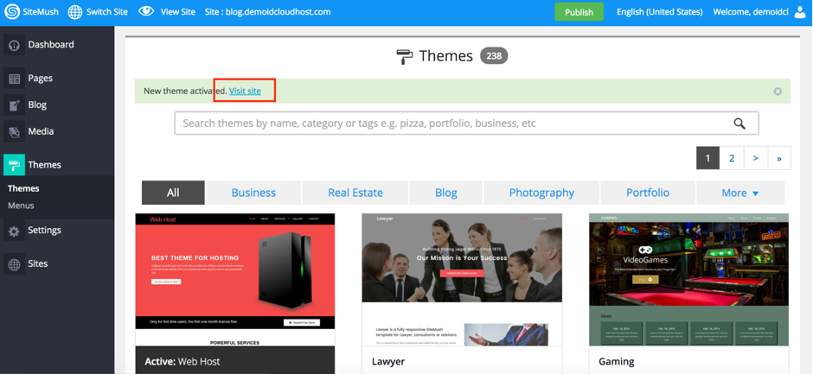Screen dimensions: 813x374
Task: Open Sites in the sidebar
Action: tap(38, 263)
